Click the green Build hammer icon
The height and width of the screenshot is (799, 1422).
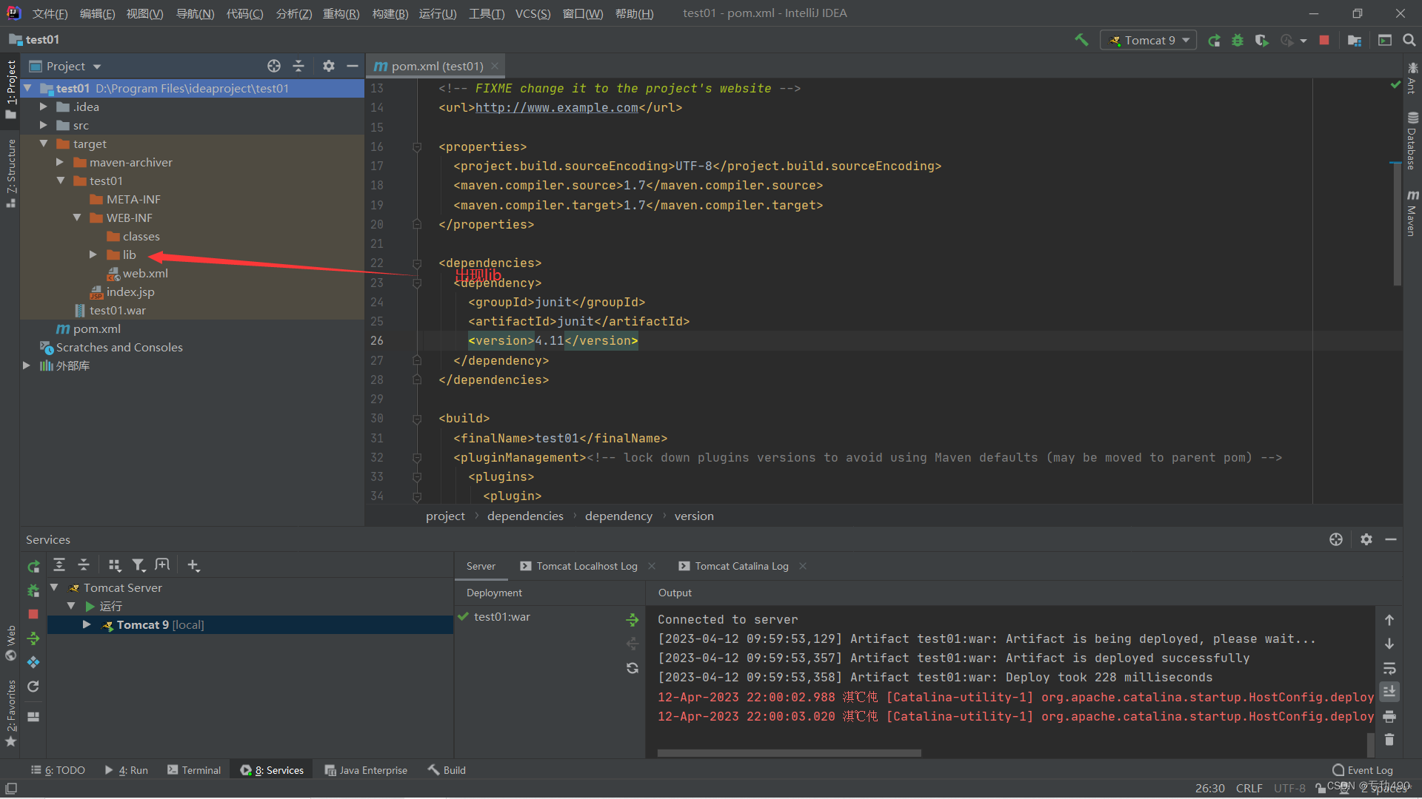coord(1081,40)
